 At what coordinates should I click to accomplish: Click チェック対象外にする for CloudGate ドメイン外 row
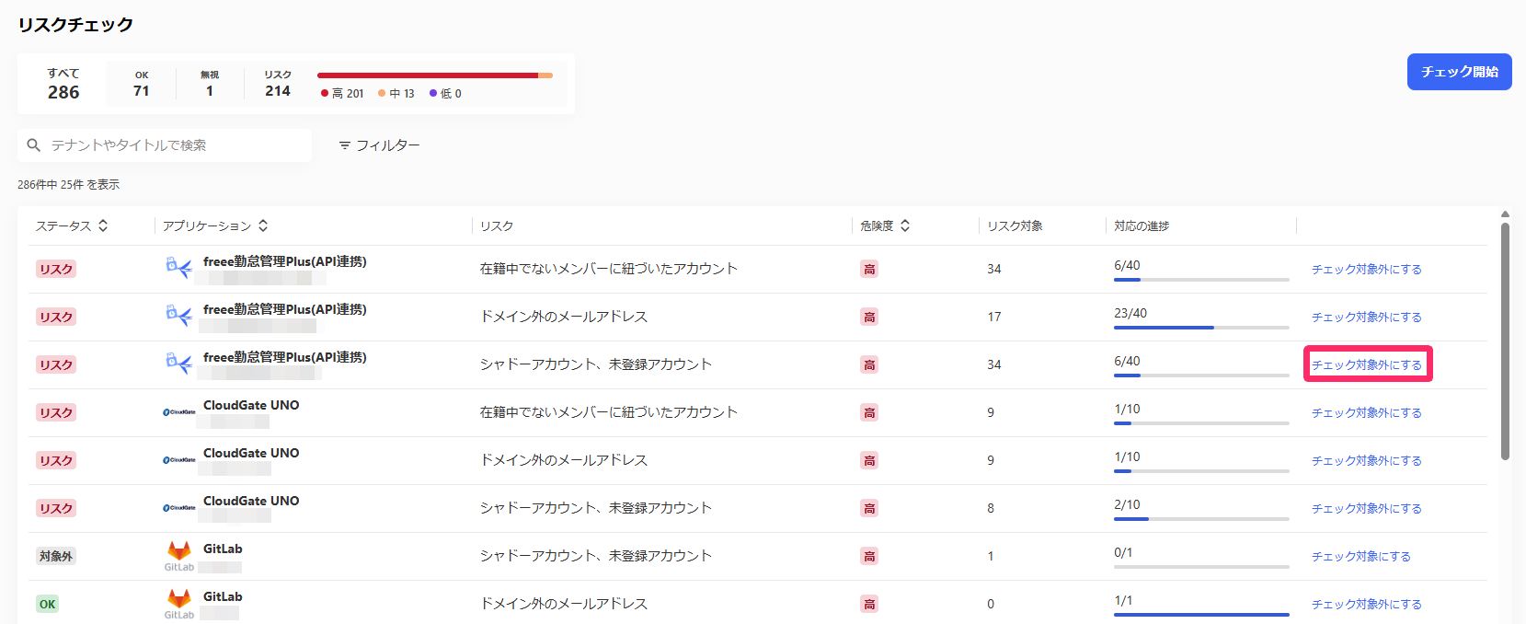click(x=1366, y=460)
